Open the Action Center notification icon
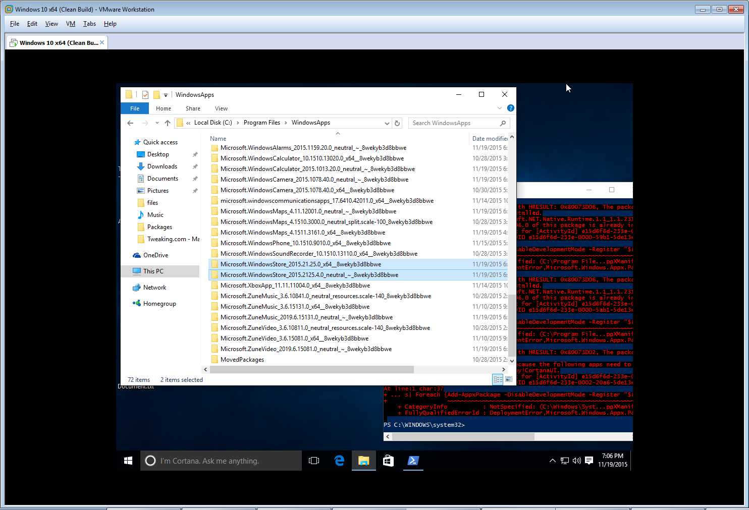 coord(589,461)
